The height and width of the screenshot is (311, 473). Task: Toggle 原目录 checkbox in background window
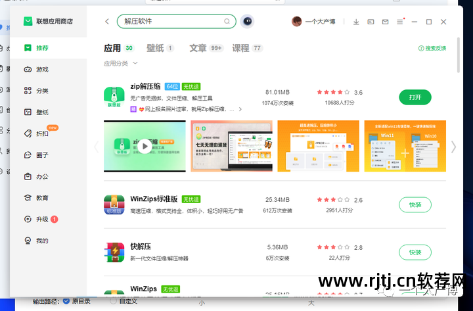pyautogui.click(x=66, y=301)
